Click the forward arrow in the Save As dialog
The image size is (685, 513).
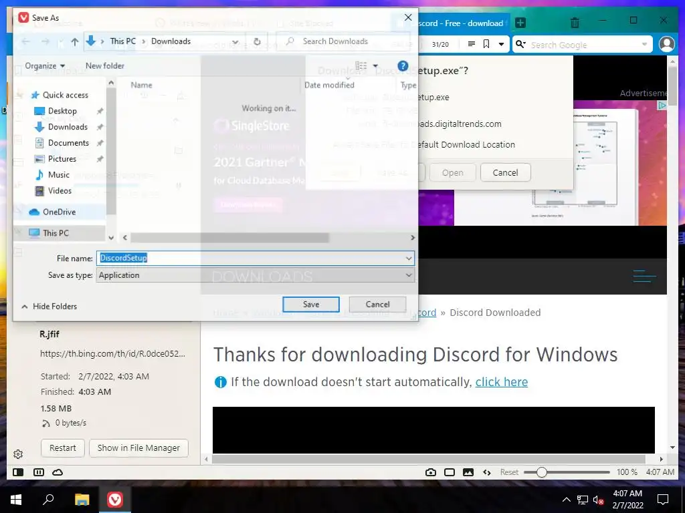click(x=45, y=41)
